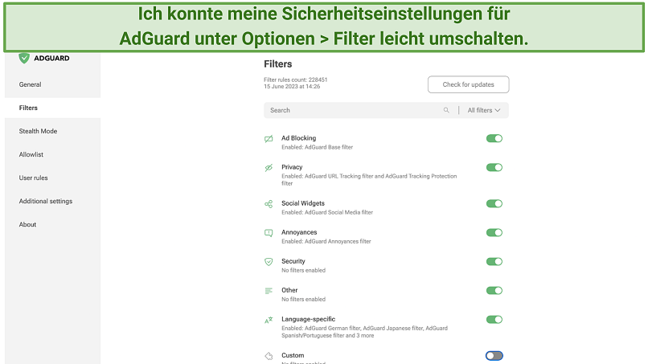Turn off the Privacy filters toggle
Viewport: 648px width, 364px height.
(x=494, y=167)
